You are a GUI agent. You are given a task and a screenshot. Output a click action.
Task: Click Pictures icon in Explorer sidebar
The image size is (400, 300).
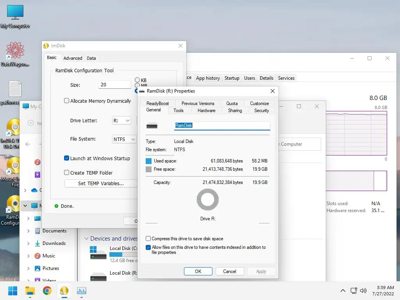[37, 268]
